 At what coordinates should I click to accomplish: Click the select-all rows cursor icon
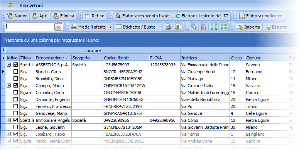[x=194, y=27]
